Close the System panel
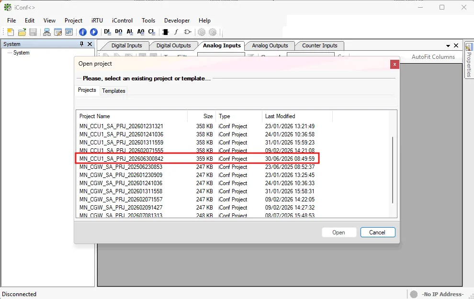Viewport: 474px width, 299px height. pos(90,44)
